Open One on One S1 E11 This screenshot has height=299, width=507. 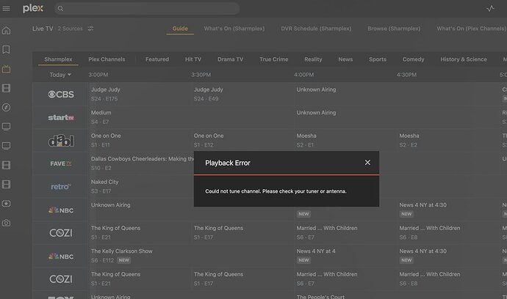pos(140,140)
